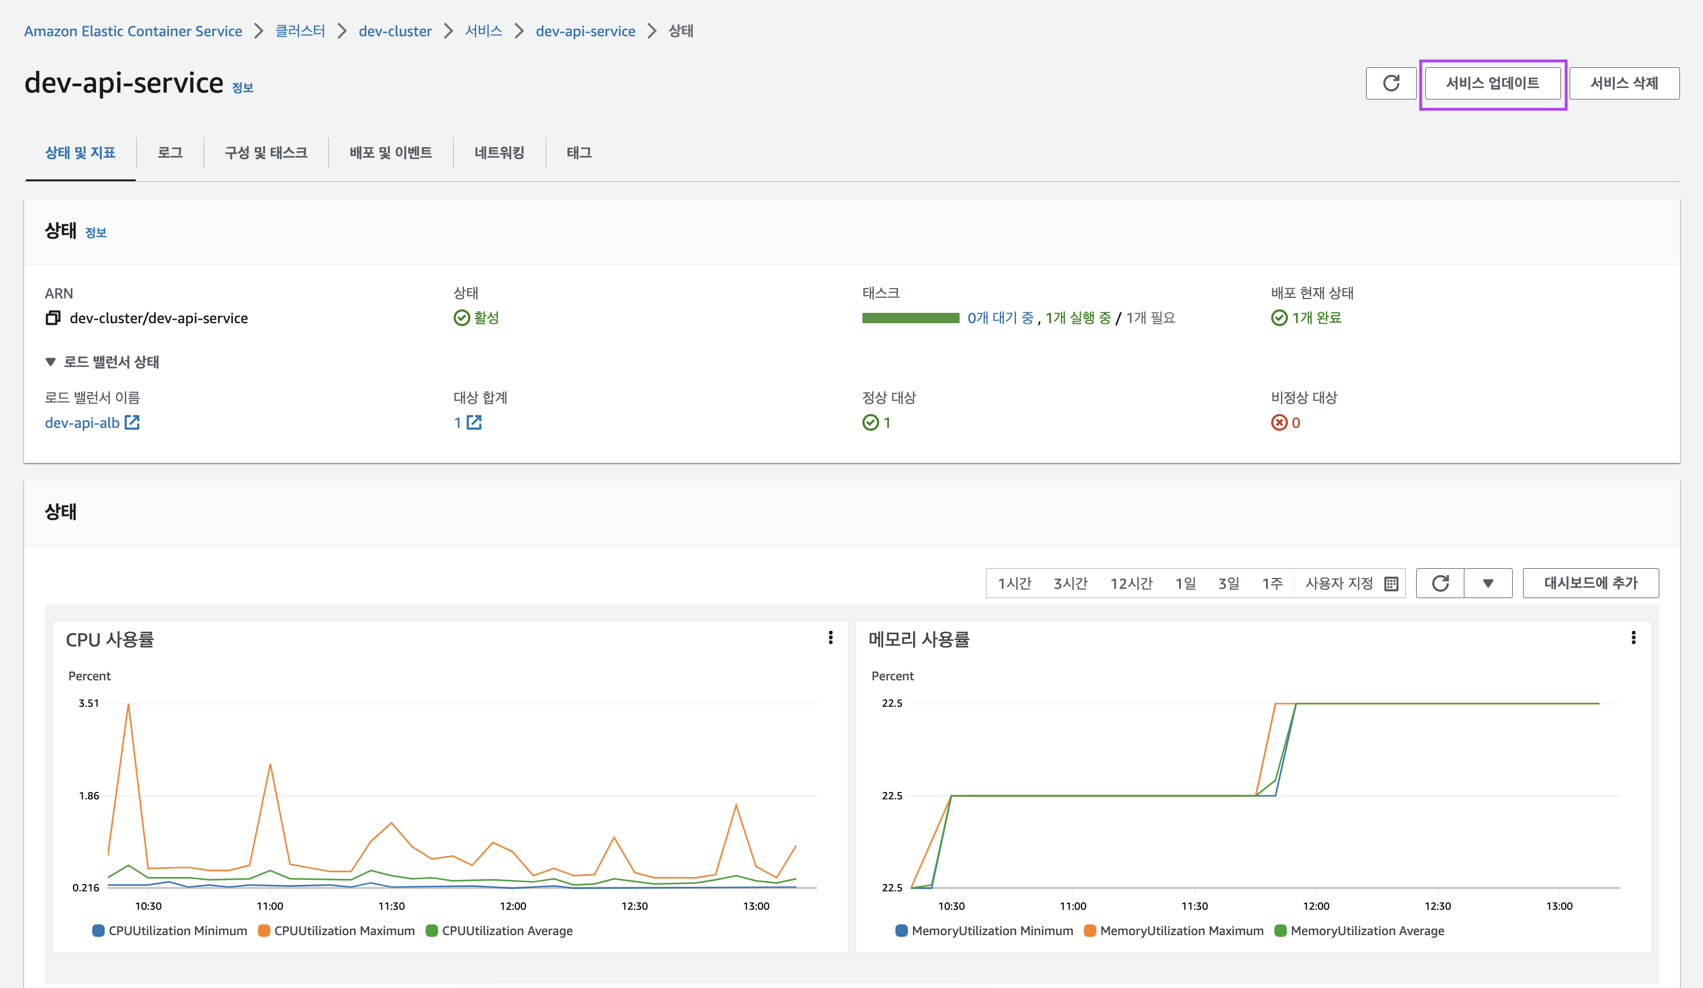Viewport: 1703px width, 988px height.
Task: Open the CPU 사용률 chart options menu
Action: click(831, 638)
